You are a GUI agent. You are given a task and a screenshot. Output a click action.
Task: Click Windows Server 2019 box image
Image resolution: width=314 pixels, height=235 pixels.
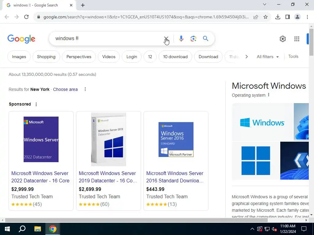[x=109, y=139]
